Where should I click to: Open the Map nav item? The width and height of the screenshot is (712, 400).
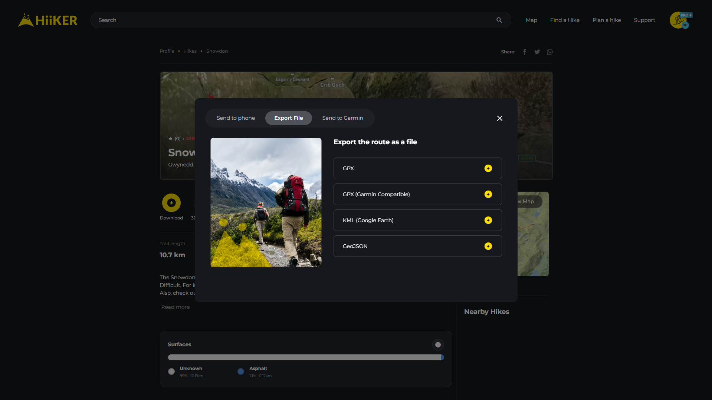tap(531, 20)
